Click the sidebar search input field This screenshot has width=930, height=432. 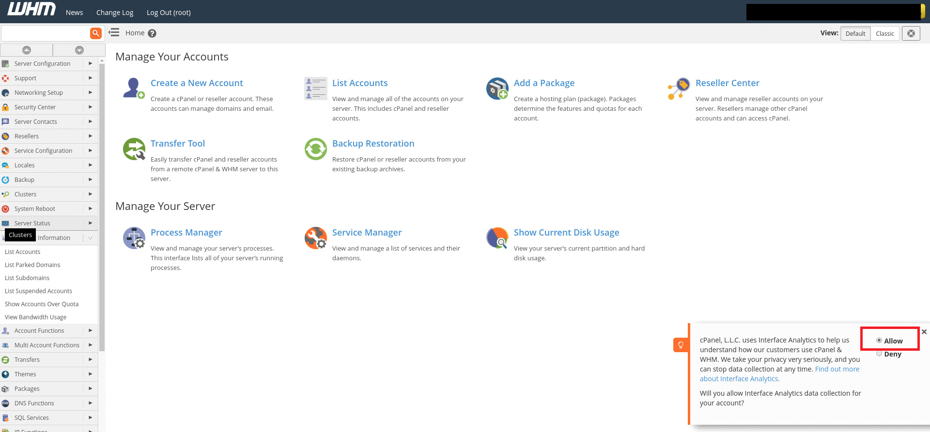point(45,33)
